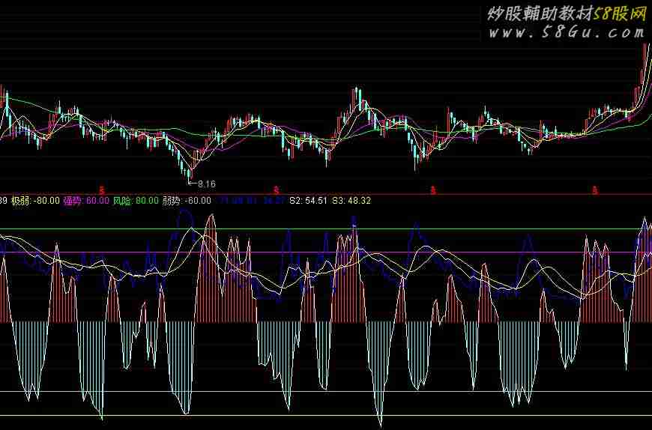Select the 8.16 lowest price label
Viewport: 652px width, 430px height.
pos(205,184)
